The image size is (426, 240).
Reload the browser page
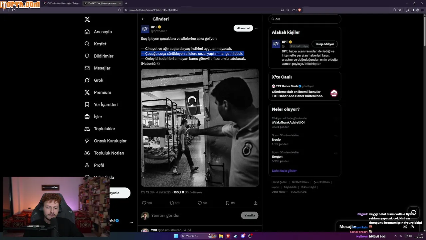coord(14,10)
